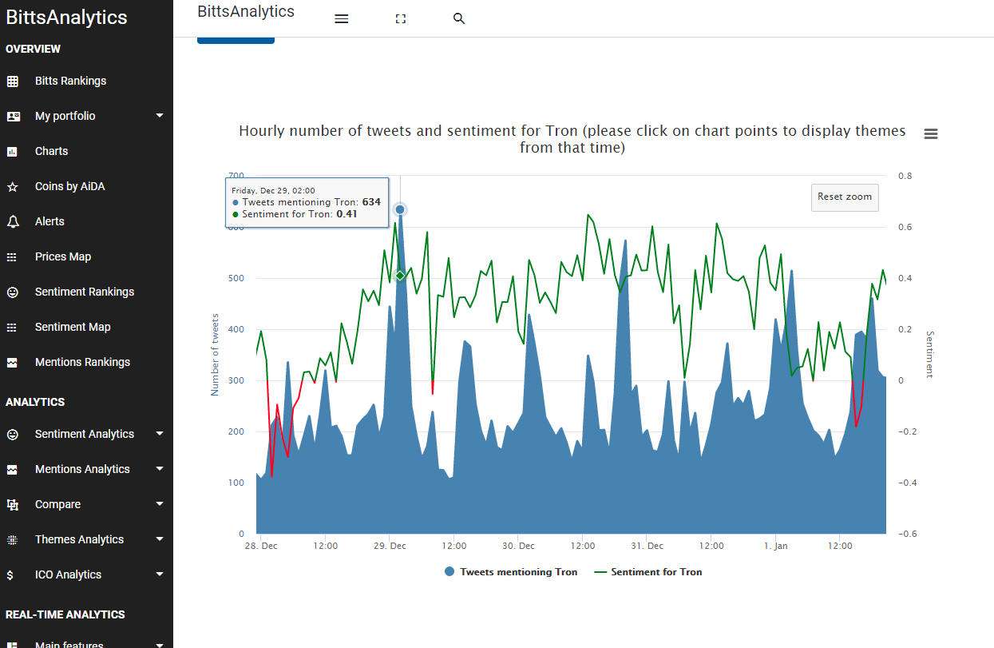Expand the Compare submenu arrow
Image resolution: width=994 pixels, height=648 pixels.
click(x=160, y=504)
